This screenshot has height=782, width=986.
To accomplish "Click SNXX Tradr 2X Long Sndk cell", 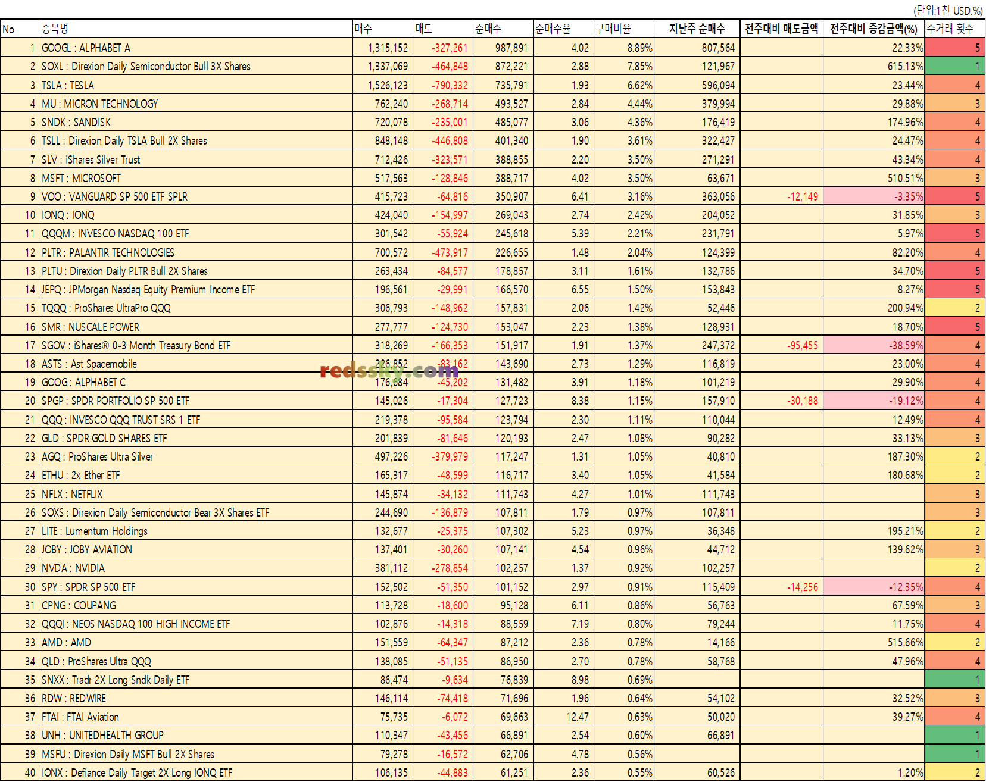I will coord(196,680).
